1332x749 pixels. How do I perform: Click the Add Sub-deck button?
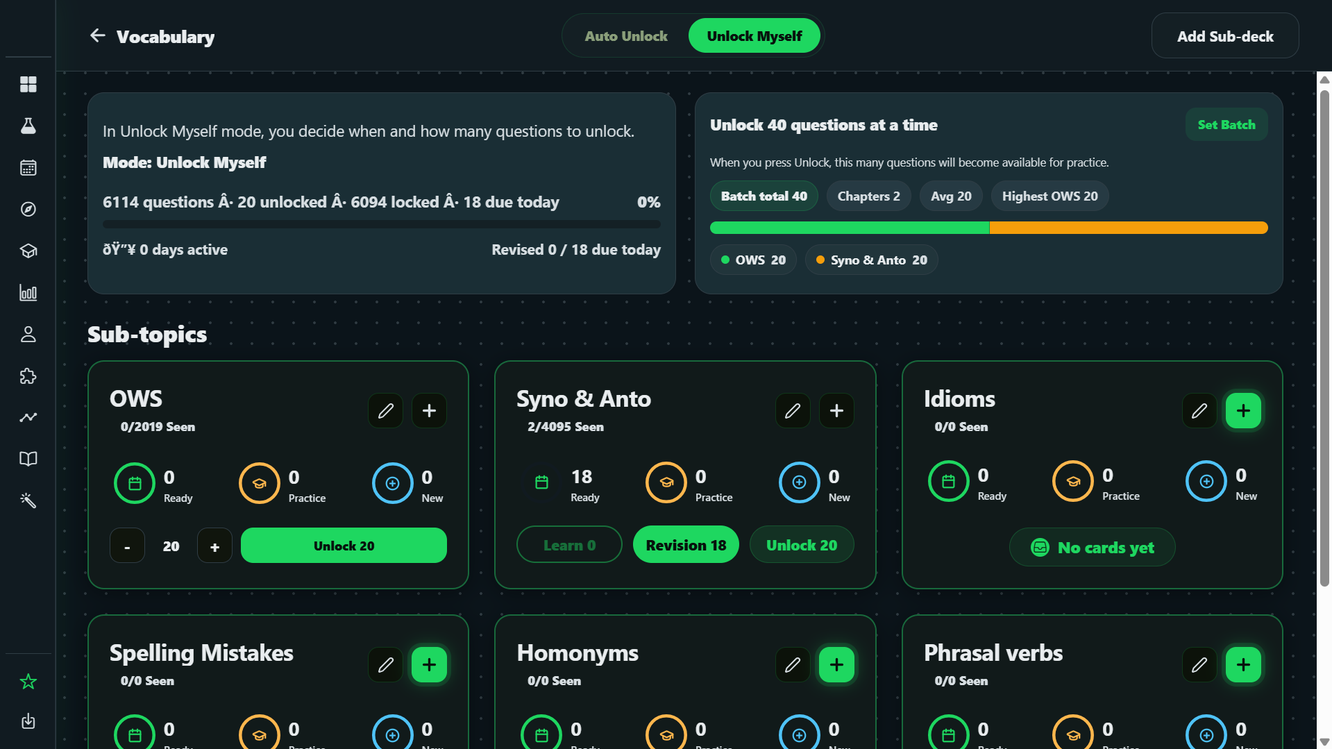1225,36
